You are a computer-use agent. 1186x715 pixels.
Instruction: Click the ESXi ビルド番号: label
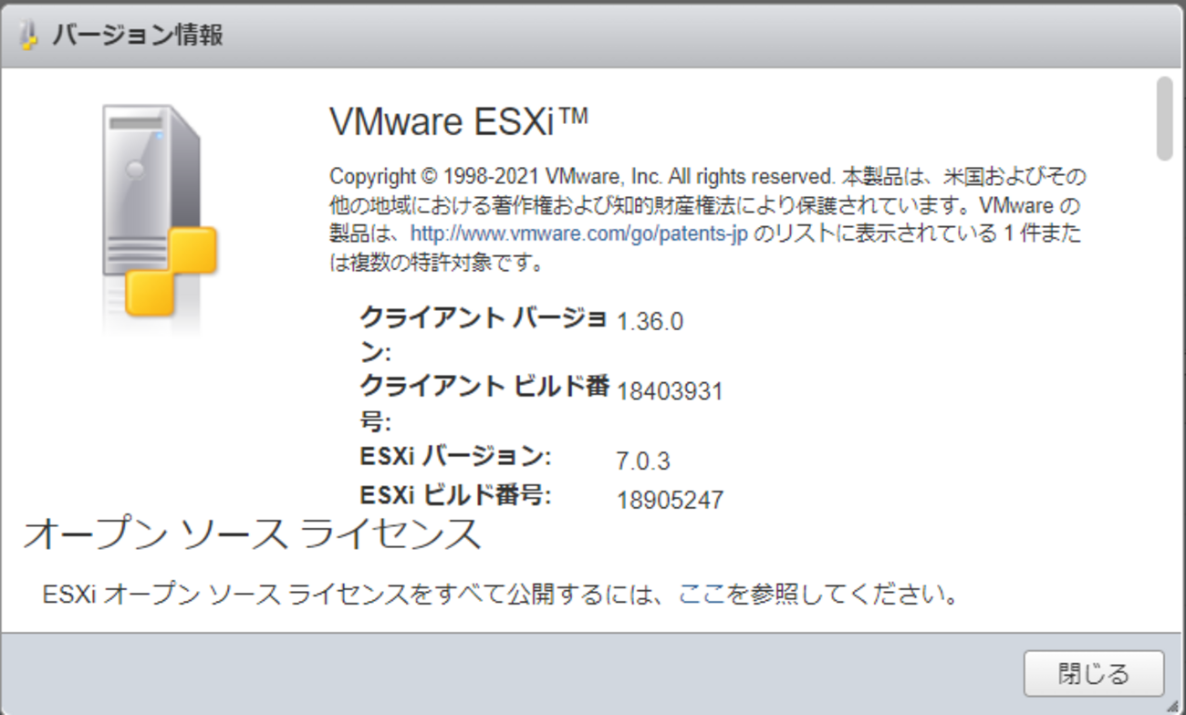[x=457, y=494]
